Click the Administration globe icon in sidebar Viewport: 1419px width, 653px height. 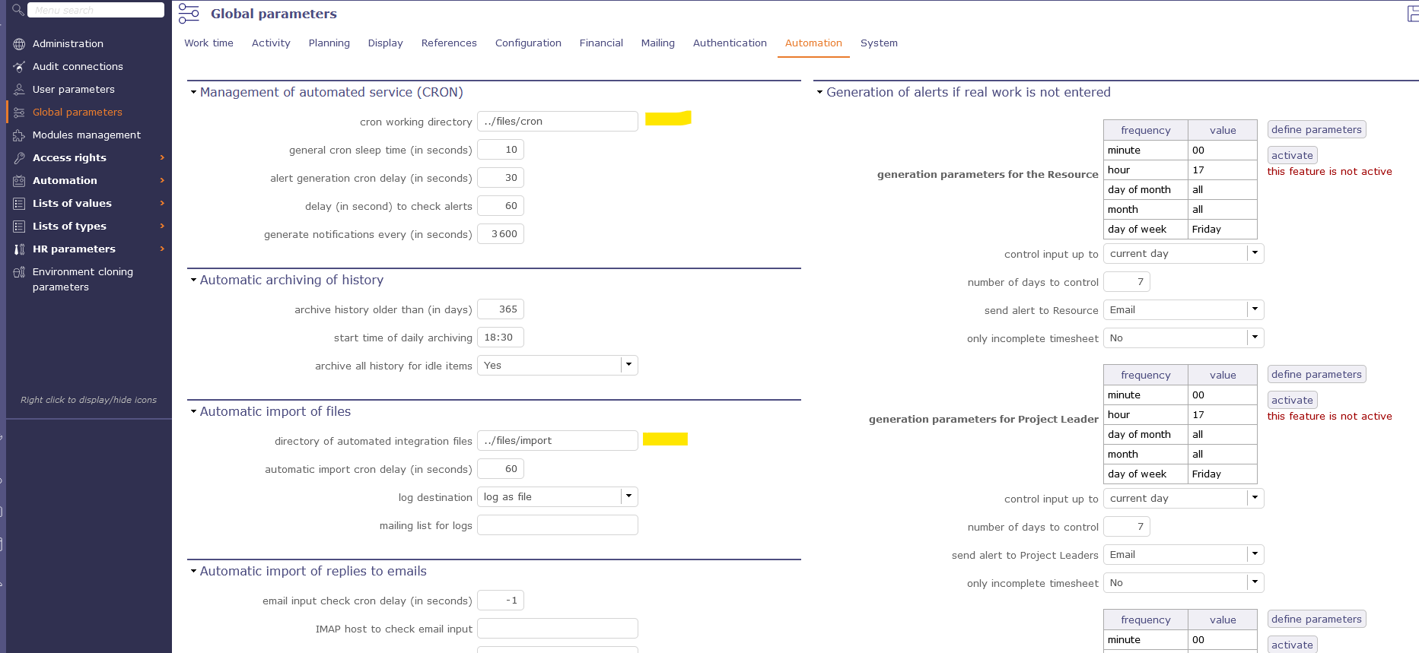[19, 44]
